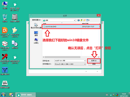
Task: Click the file list horizontal scrollbar thumb
Action: pos(62,57)
